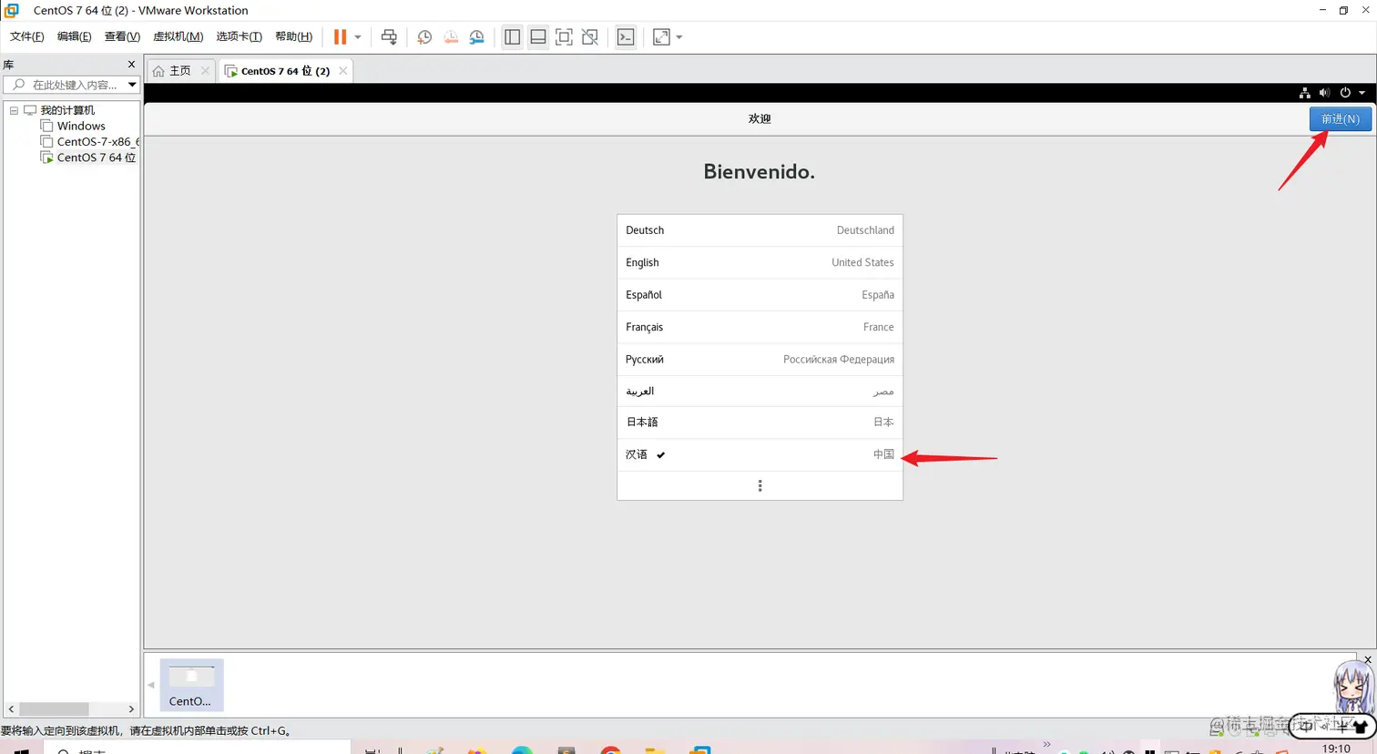Toggle the thumbnail bar view icon
Screen dimensions: 1377x754
click(538, 37)
